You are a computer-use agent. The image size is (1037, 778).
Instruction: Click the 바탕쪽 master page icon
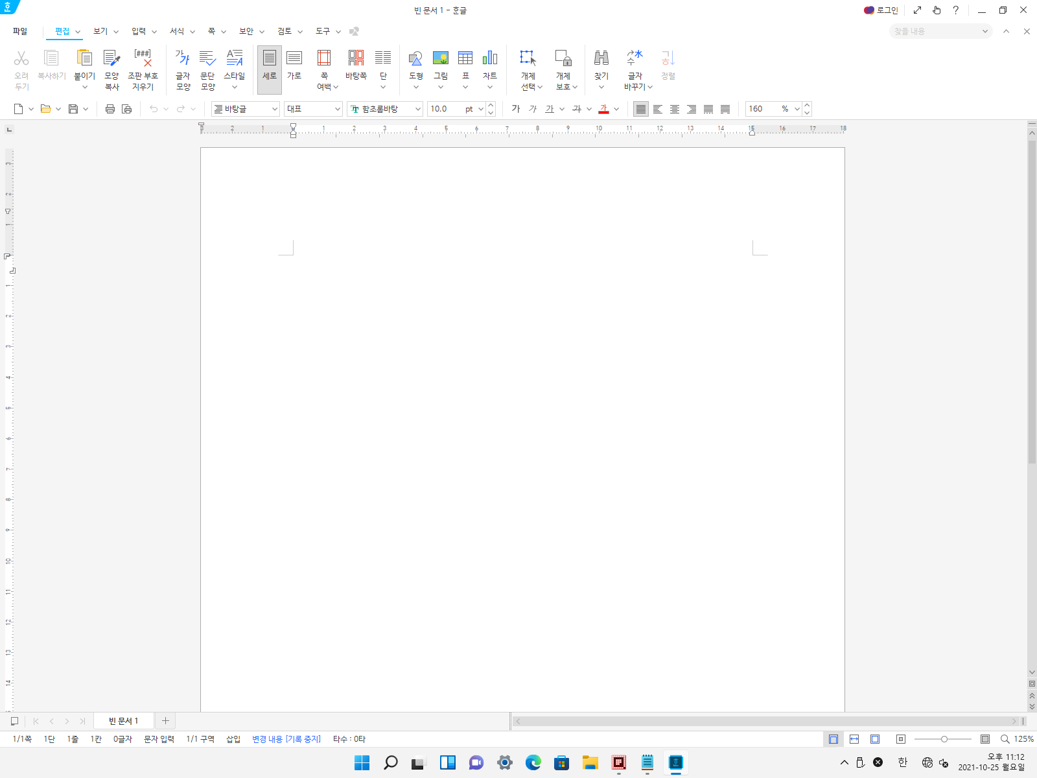point(356,58)
